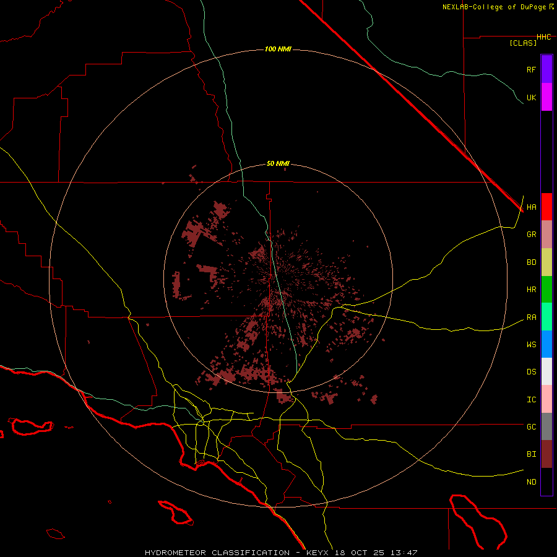The image size is (557, 557).
Task: Click the magenta UK color swatch
Action: coord(546,97)
